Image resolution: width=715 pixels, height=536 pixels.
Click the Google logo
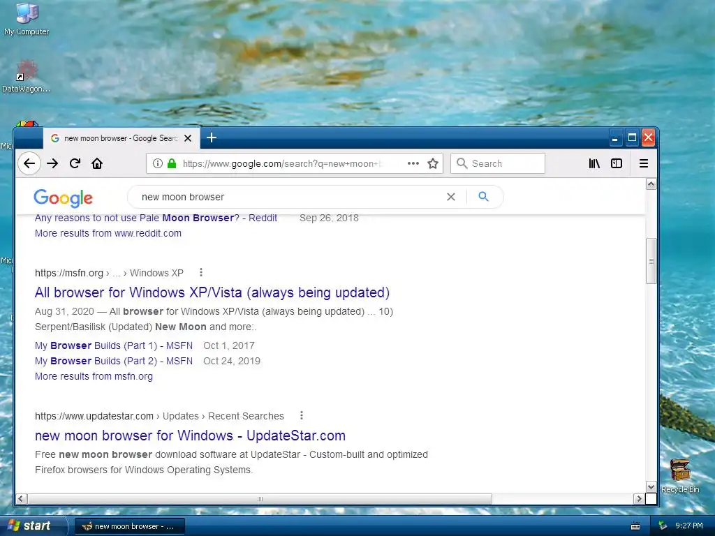point(64,198)
